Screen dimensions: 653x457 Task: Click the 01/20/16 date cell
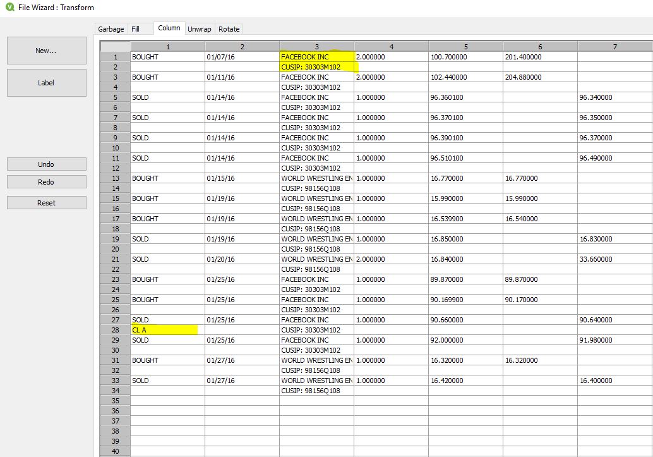[243, 259]
